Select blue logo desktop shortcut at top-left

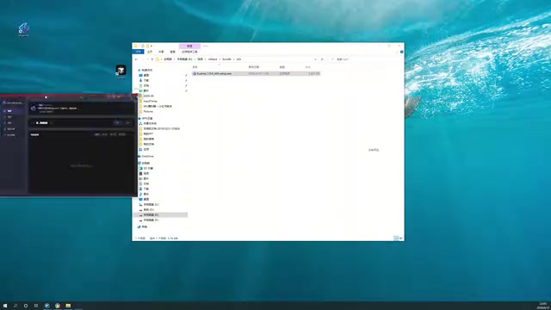click(x=23, y=28)
